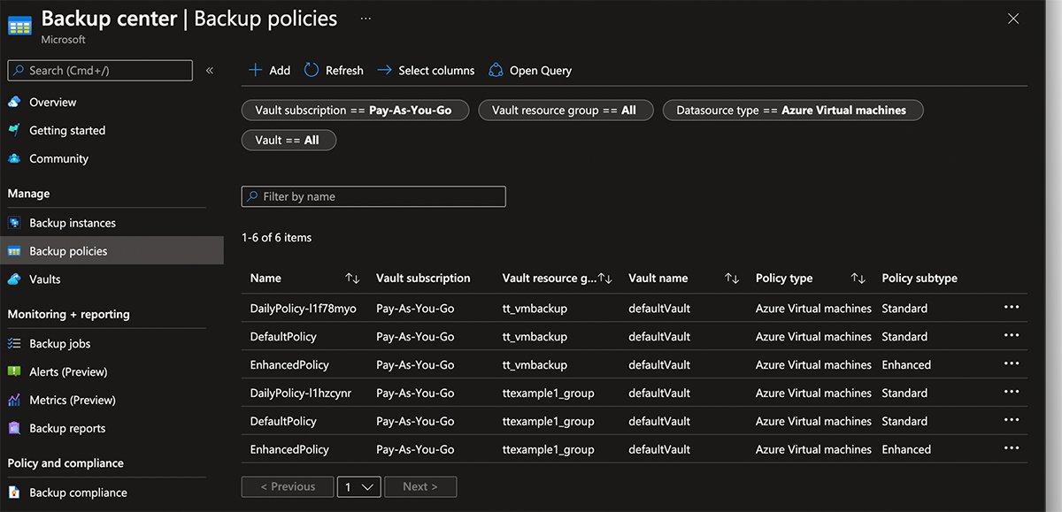Open the Vault == All filter dropdown
This screenshot has width=1062, height=512.
(289, 140)
